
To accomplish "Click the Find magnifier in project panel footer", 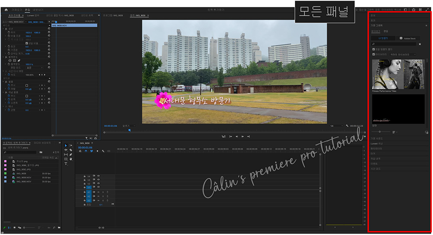I will pyautogui.click(x=54, y=228).
